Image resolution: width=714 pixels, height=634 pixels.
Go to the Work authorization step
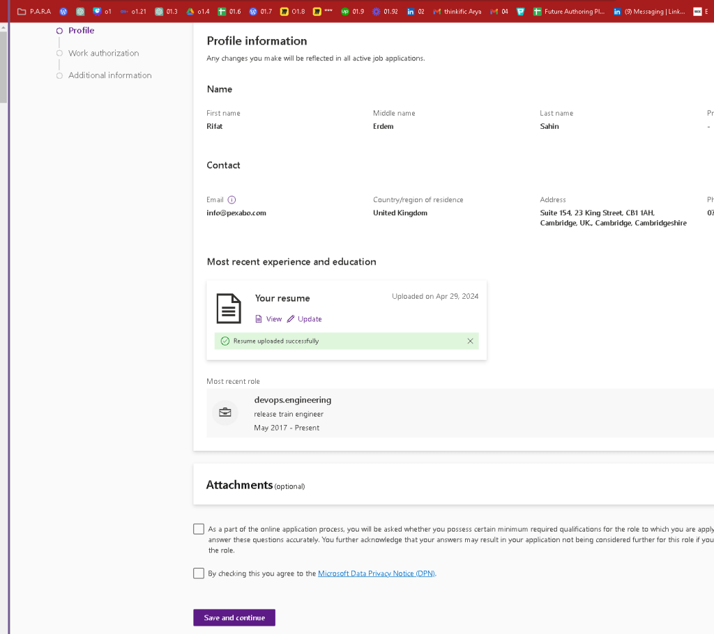point(98,53)
